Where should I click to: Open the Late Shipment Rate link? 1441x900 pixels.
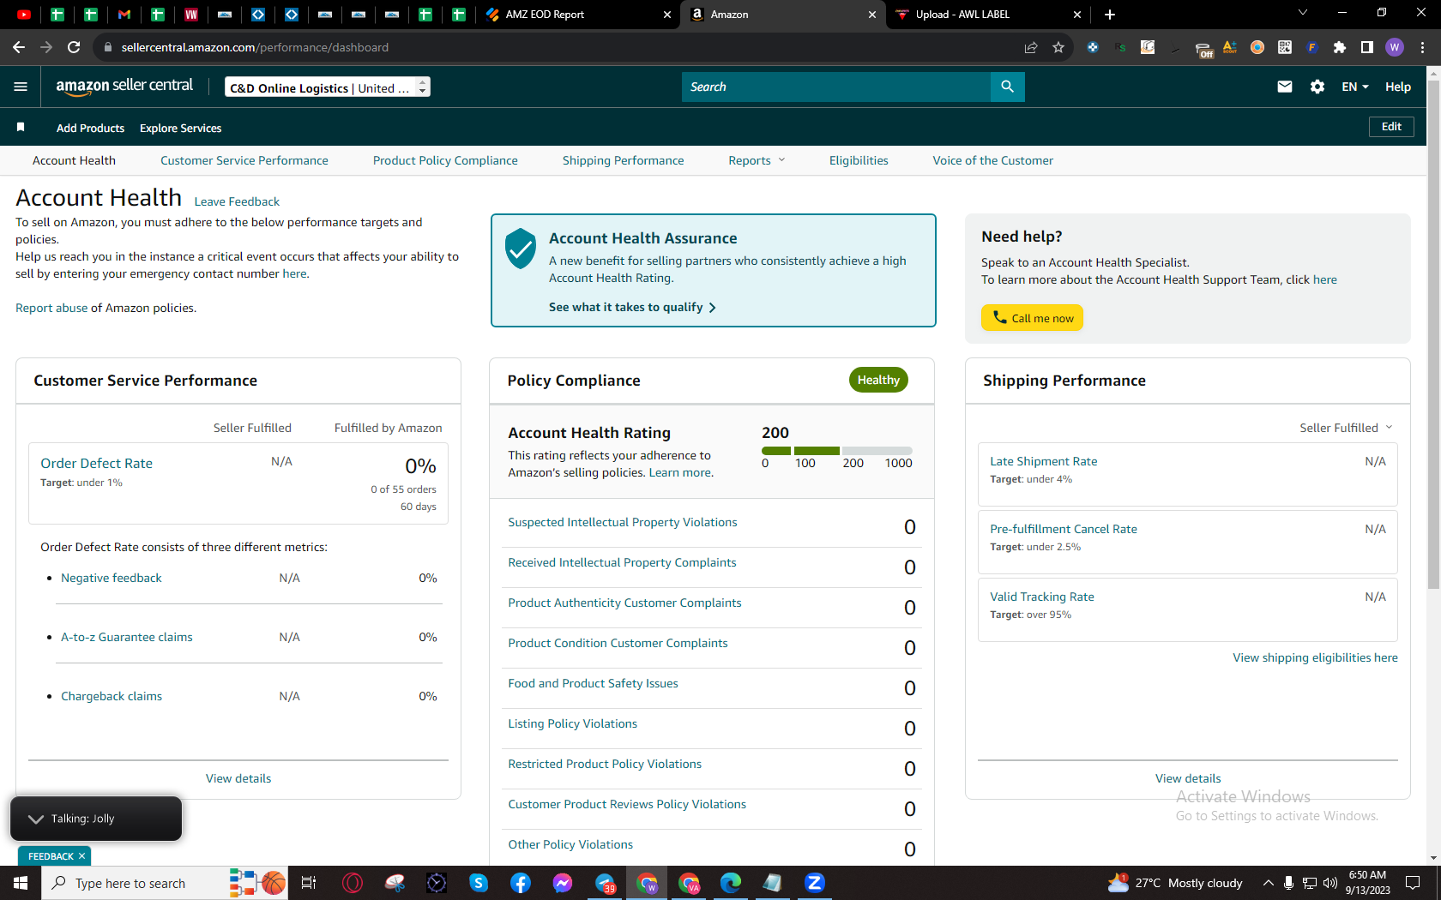point(1044,461)
